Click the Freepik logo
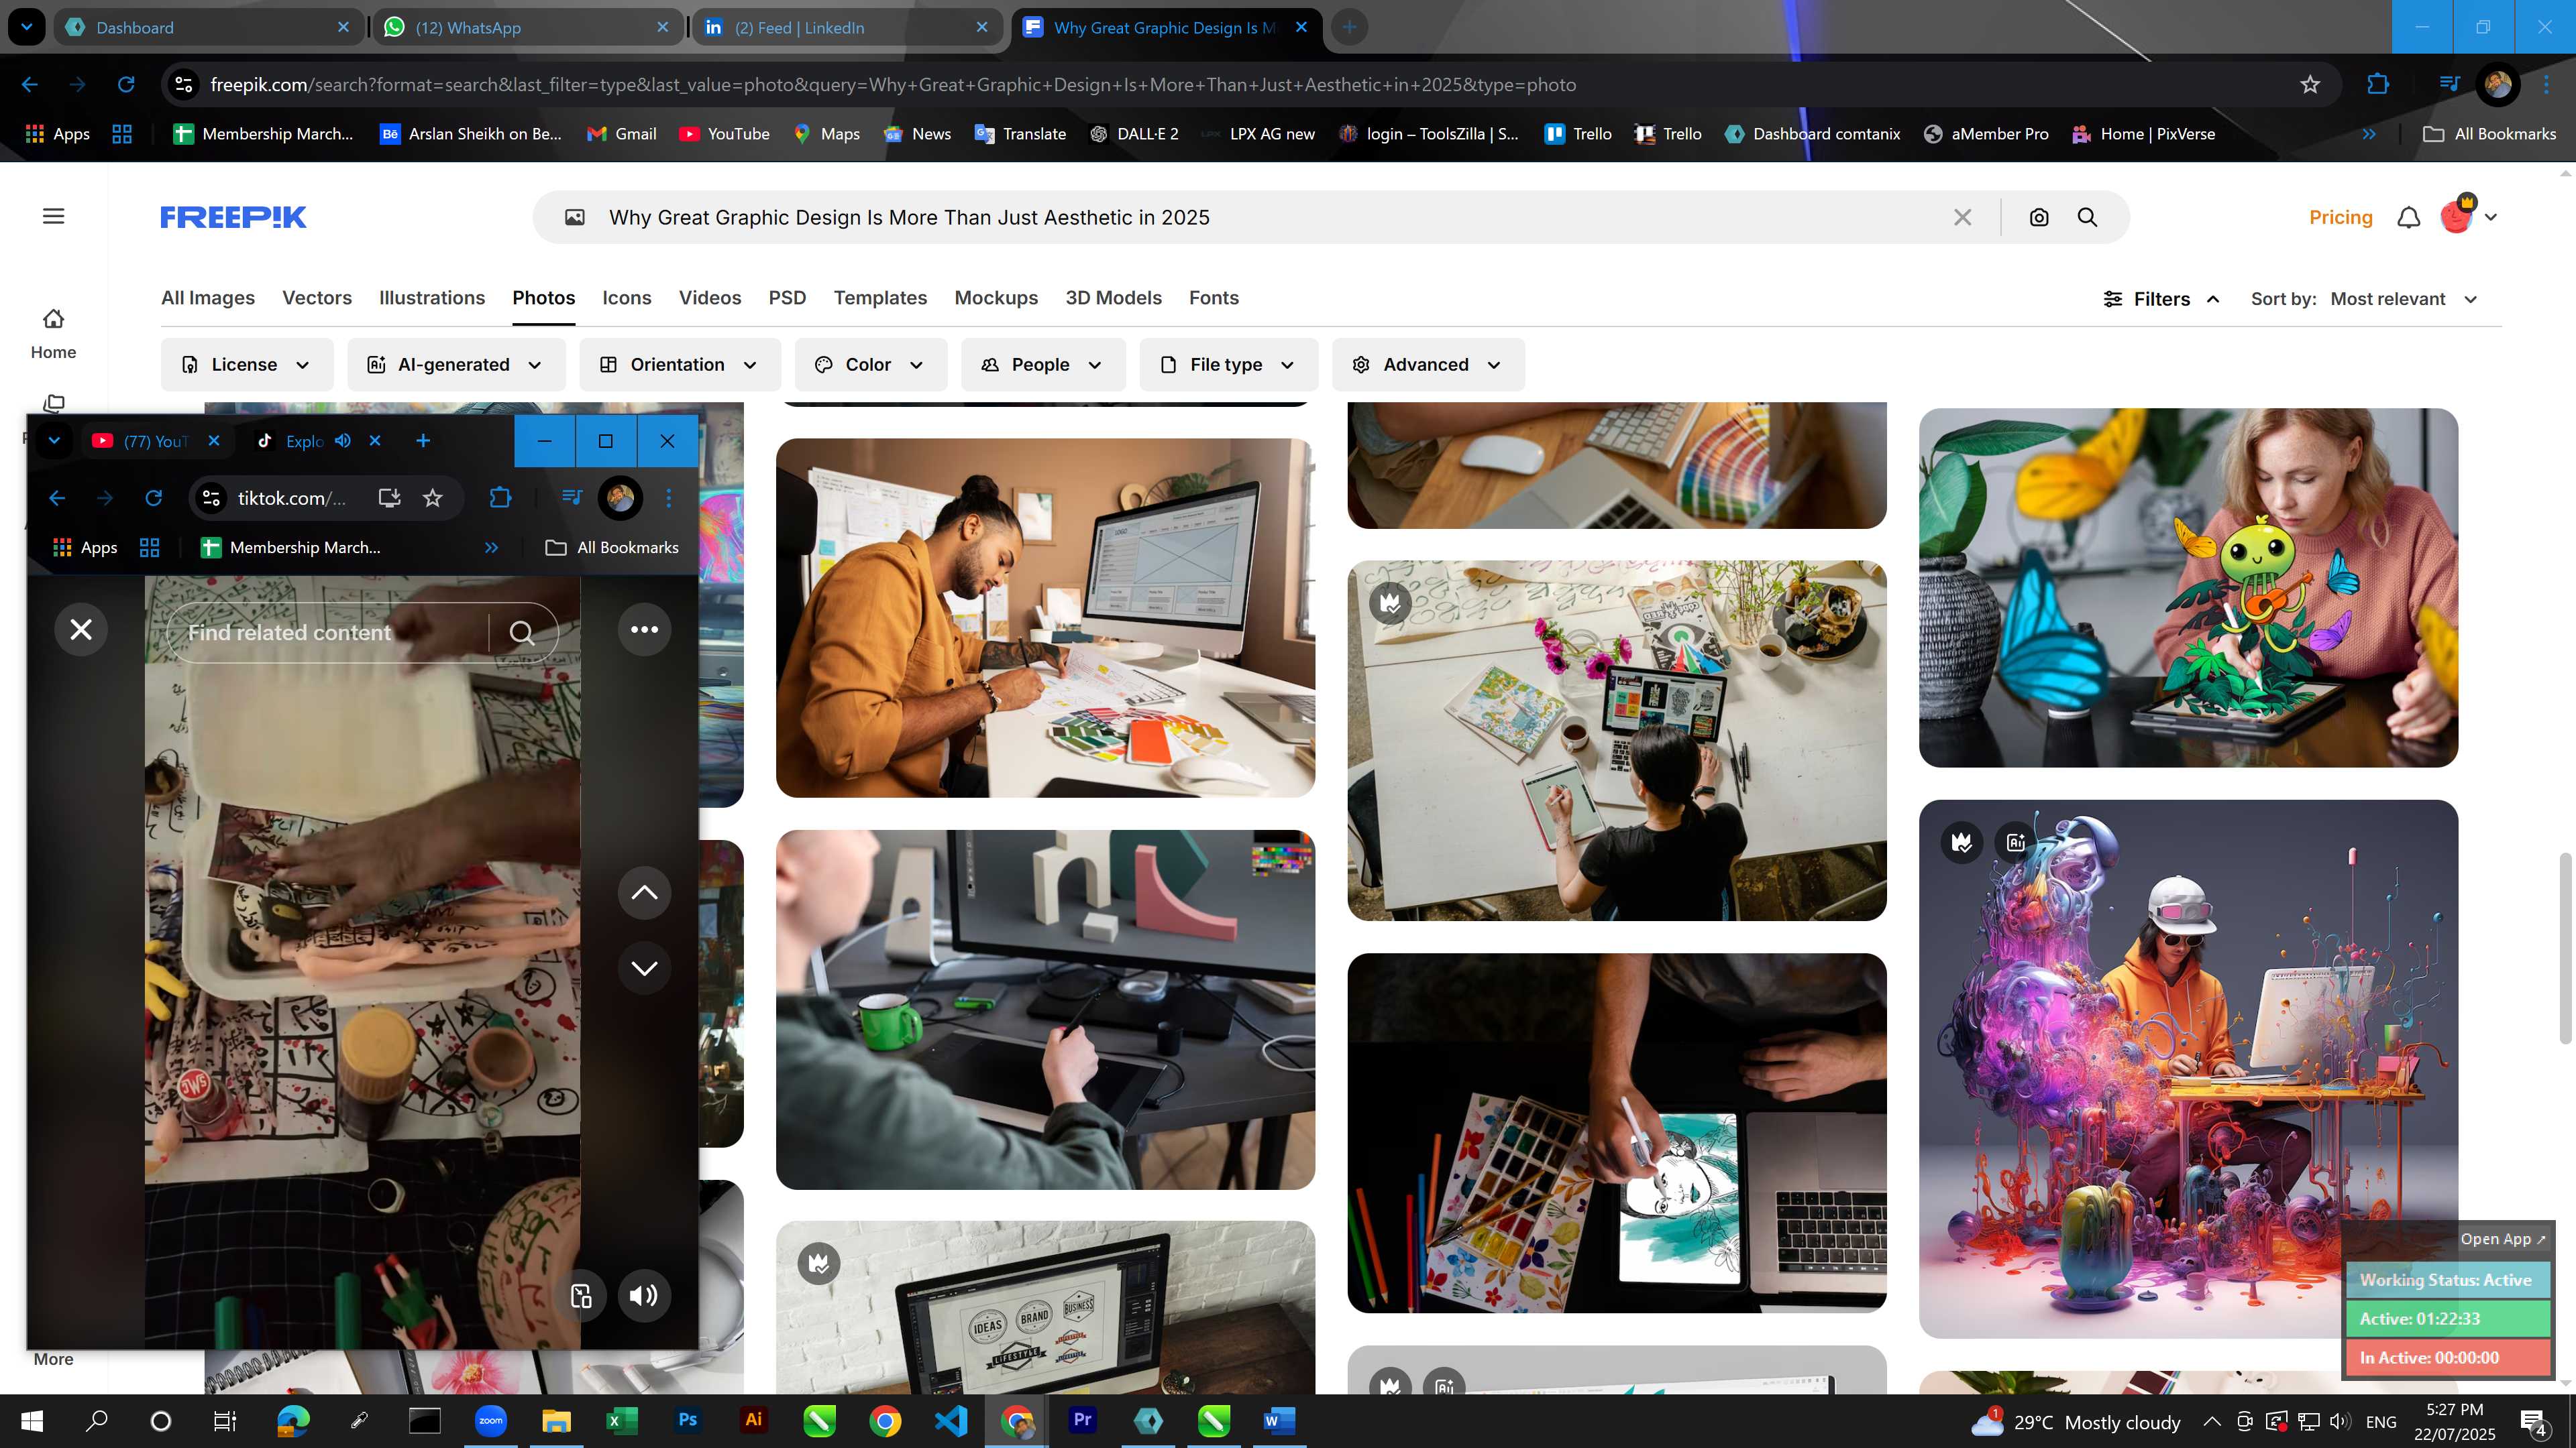Image resolution: width=2576 pixels, height=1448 pixels. tap(233, 217)
